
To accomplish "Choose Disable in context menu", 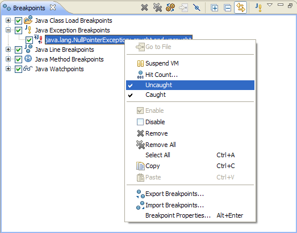I will [x=190, y=122].
